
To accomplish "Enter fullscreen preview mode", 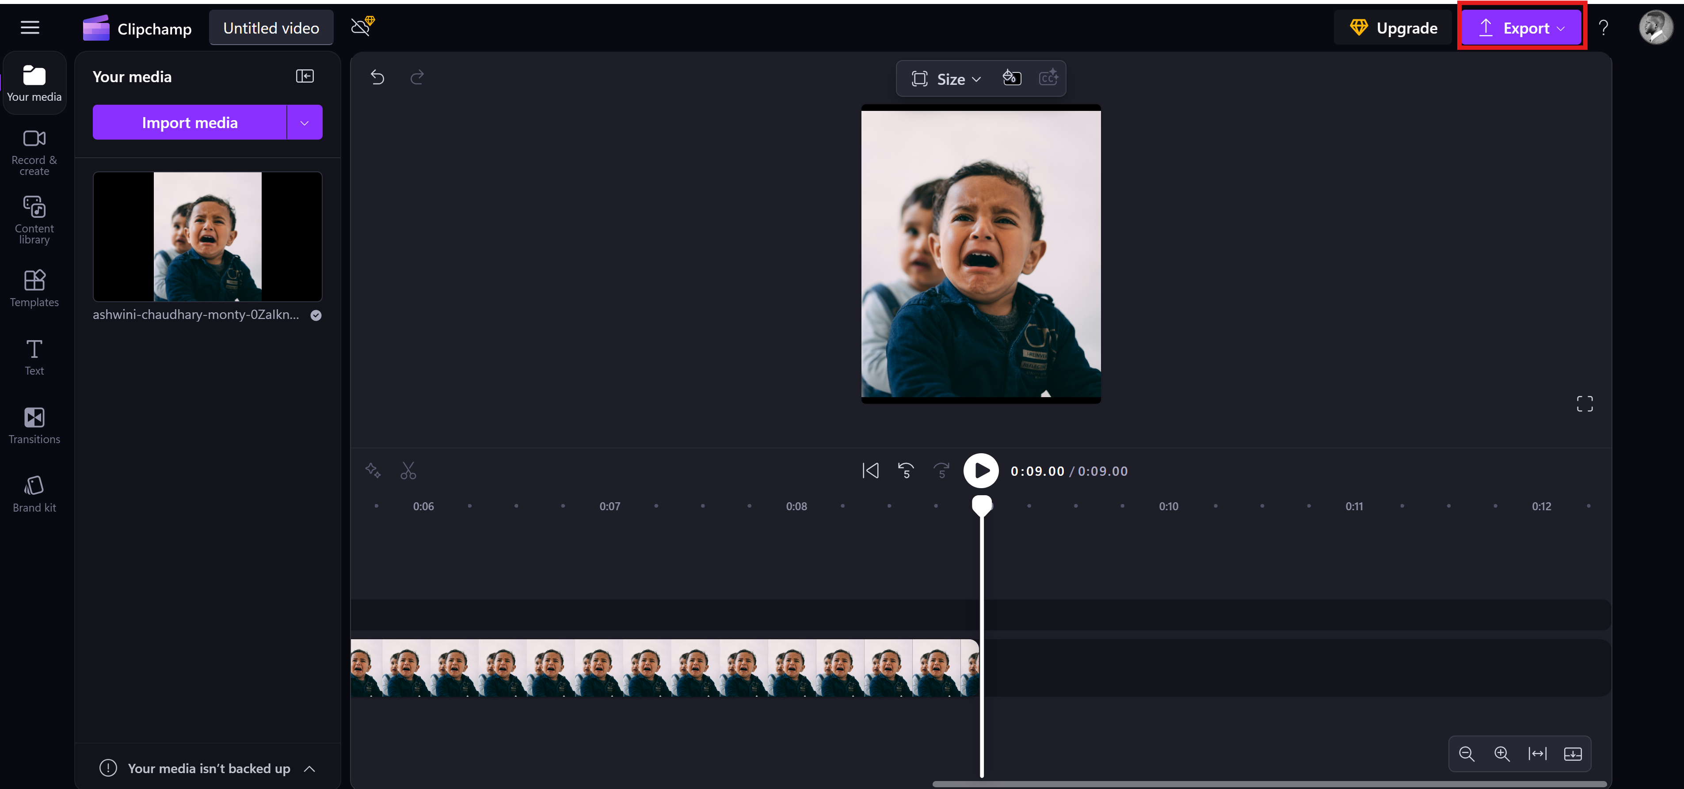I will pos(1584,404).
